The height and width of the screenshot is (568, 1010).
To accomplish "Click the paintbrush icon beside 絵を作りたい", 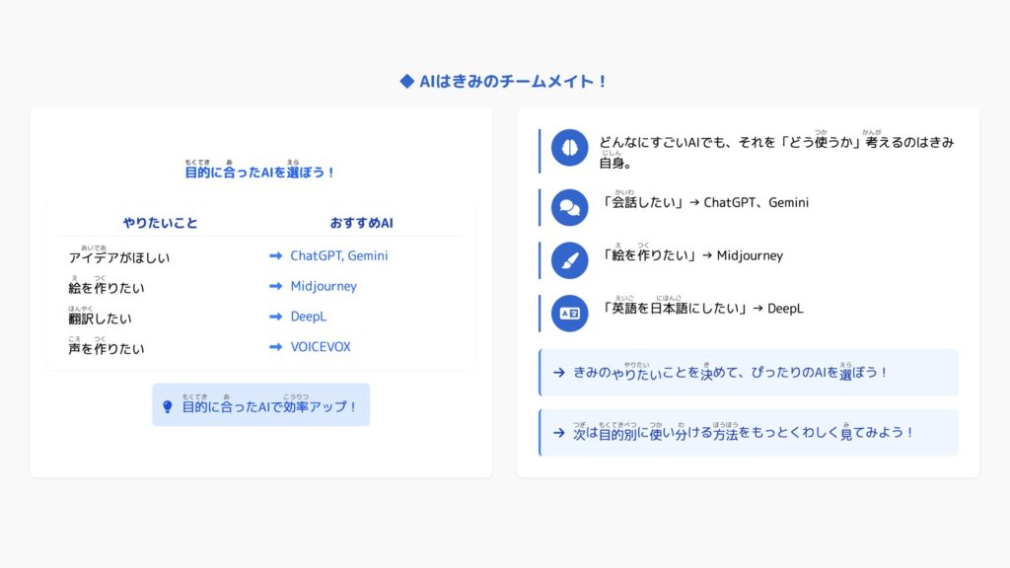I will (569, 260).
